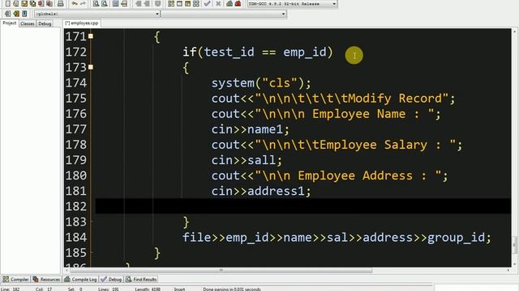Click the 'cin>>sal1;' statement on line 179
519x291 pixels.
(247, 160)
